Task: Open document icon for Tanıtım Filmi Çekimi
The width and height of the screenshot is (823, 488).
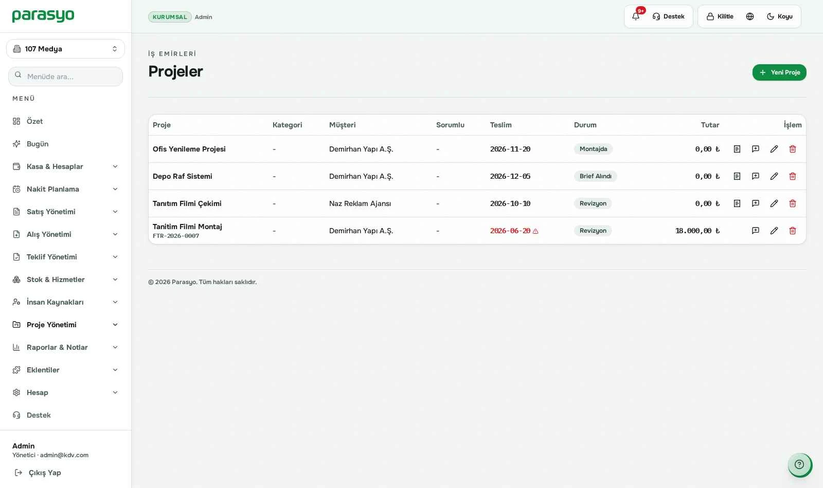Action: pyautogui.click(x=737, y=203)
